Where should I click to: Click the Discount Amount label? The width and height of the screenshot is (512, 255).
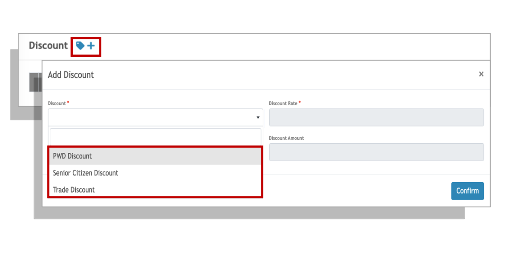coord(287,138)
